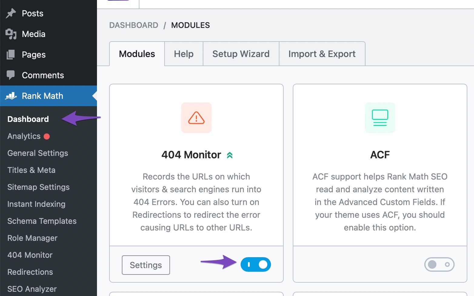Select the Modules tab
This screenshot has width=474, height=296.
137,54
